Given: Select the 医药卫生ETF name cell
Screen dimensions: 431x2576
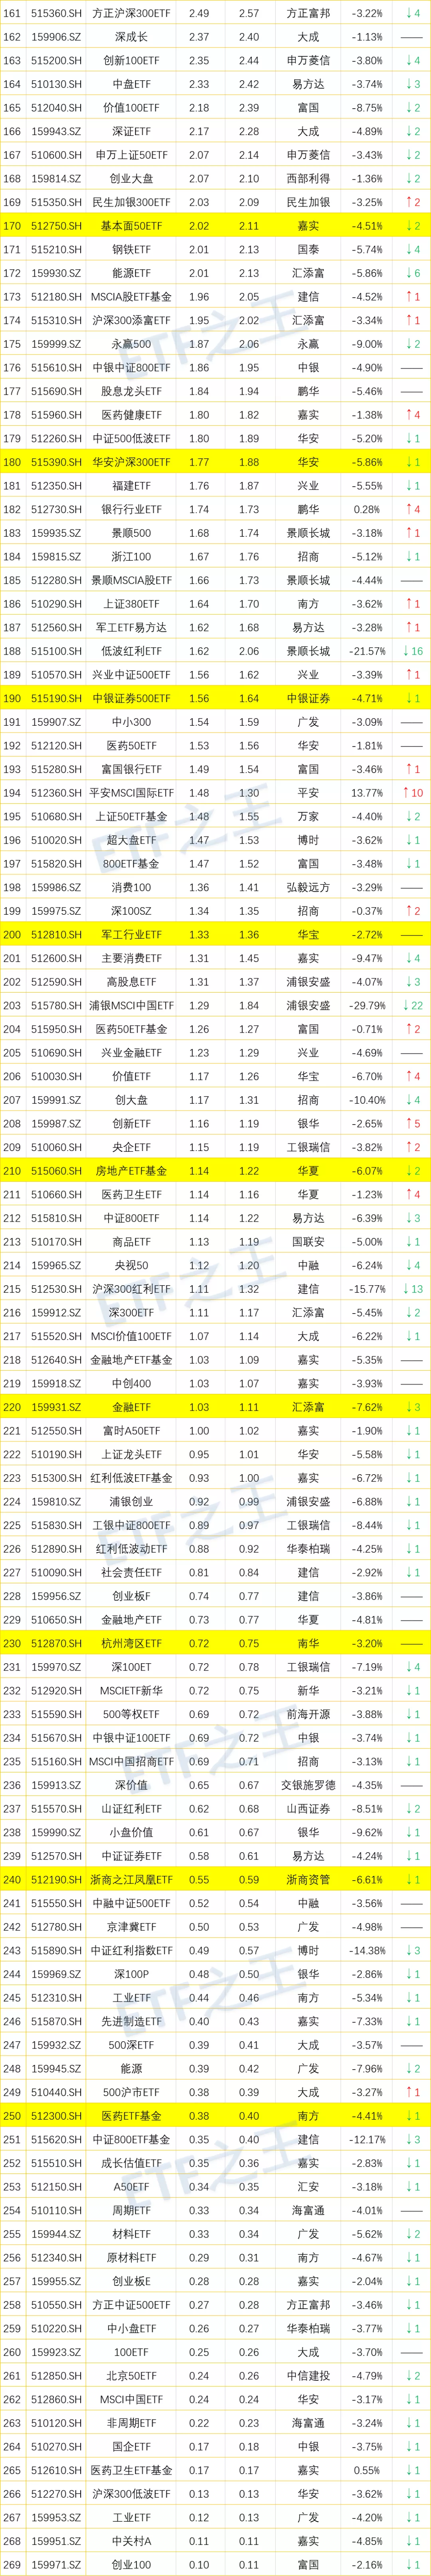Looking at the screenshot, I should 131,1194.
